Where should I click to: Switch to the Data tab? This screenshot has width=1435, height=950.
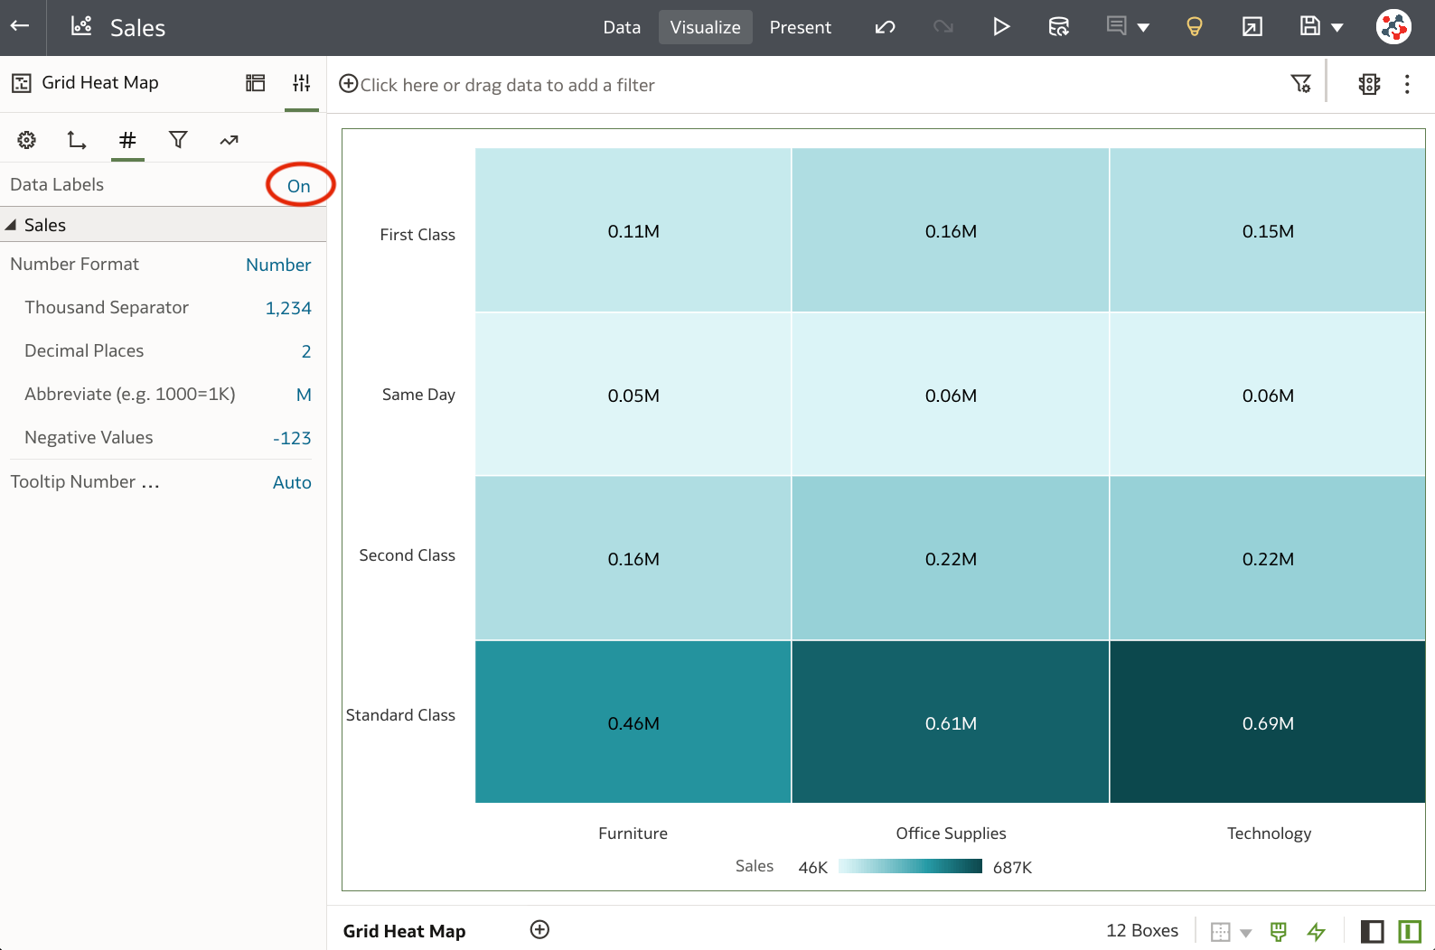coord(622,27)
